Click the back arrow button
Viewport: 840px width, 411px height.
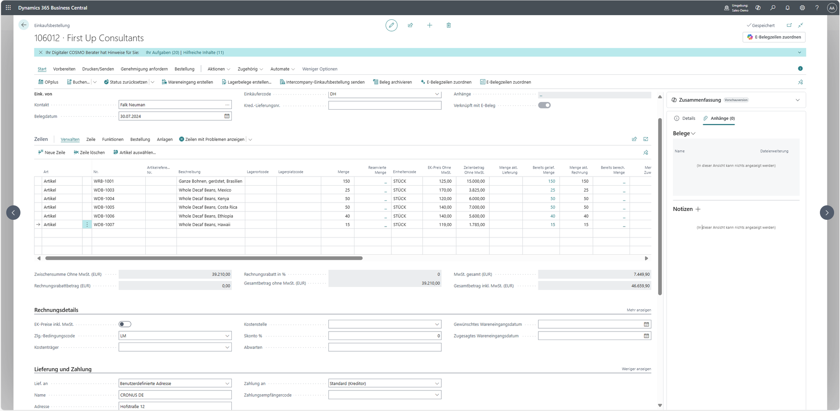coord(24,25)
